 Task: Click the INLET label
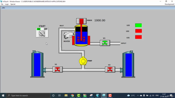point(62,26)
